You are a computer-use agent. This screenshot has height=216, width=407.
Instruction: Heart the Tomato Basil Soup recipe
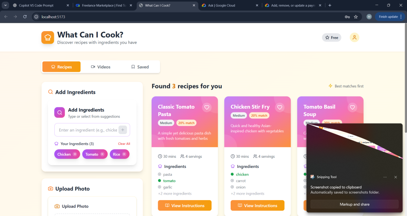(x=352, y=107)
